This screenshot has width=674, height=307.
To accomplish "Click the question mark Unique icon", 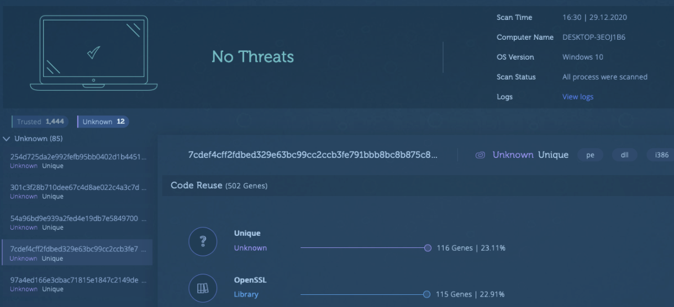I will (x=203, y=241).
